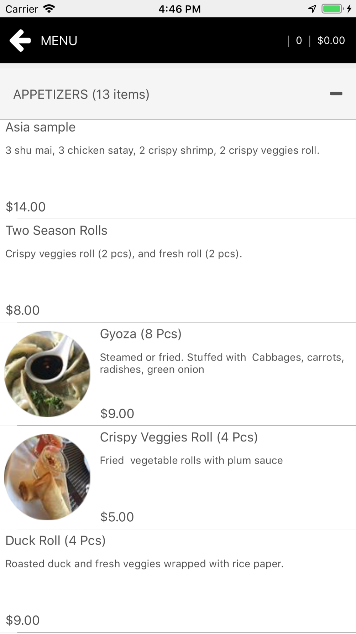Screen dimensions: 356x634
Task: Collapse the Appetizers section minus icon
Action: coord(336,94)
